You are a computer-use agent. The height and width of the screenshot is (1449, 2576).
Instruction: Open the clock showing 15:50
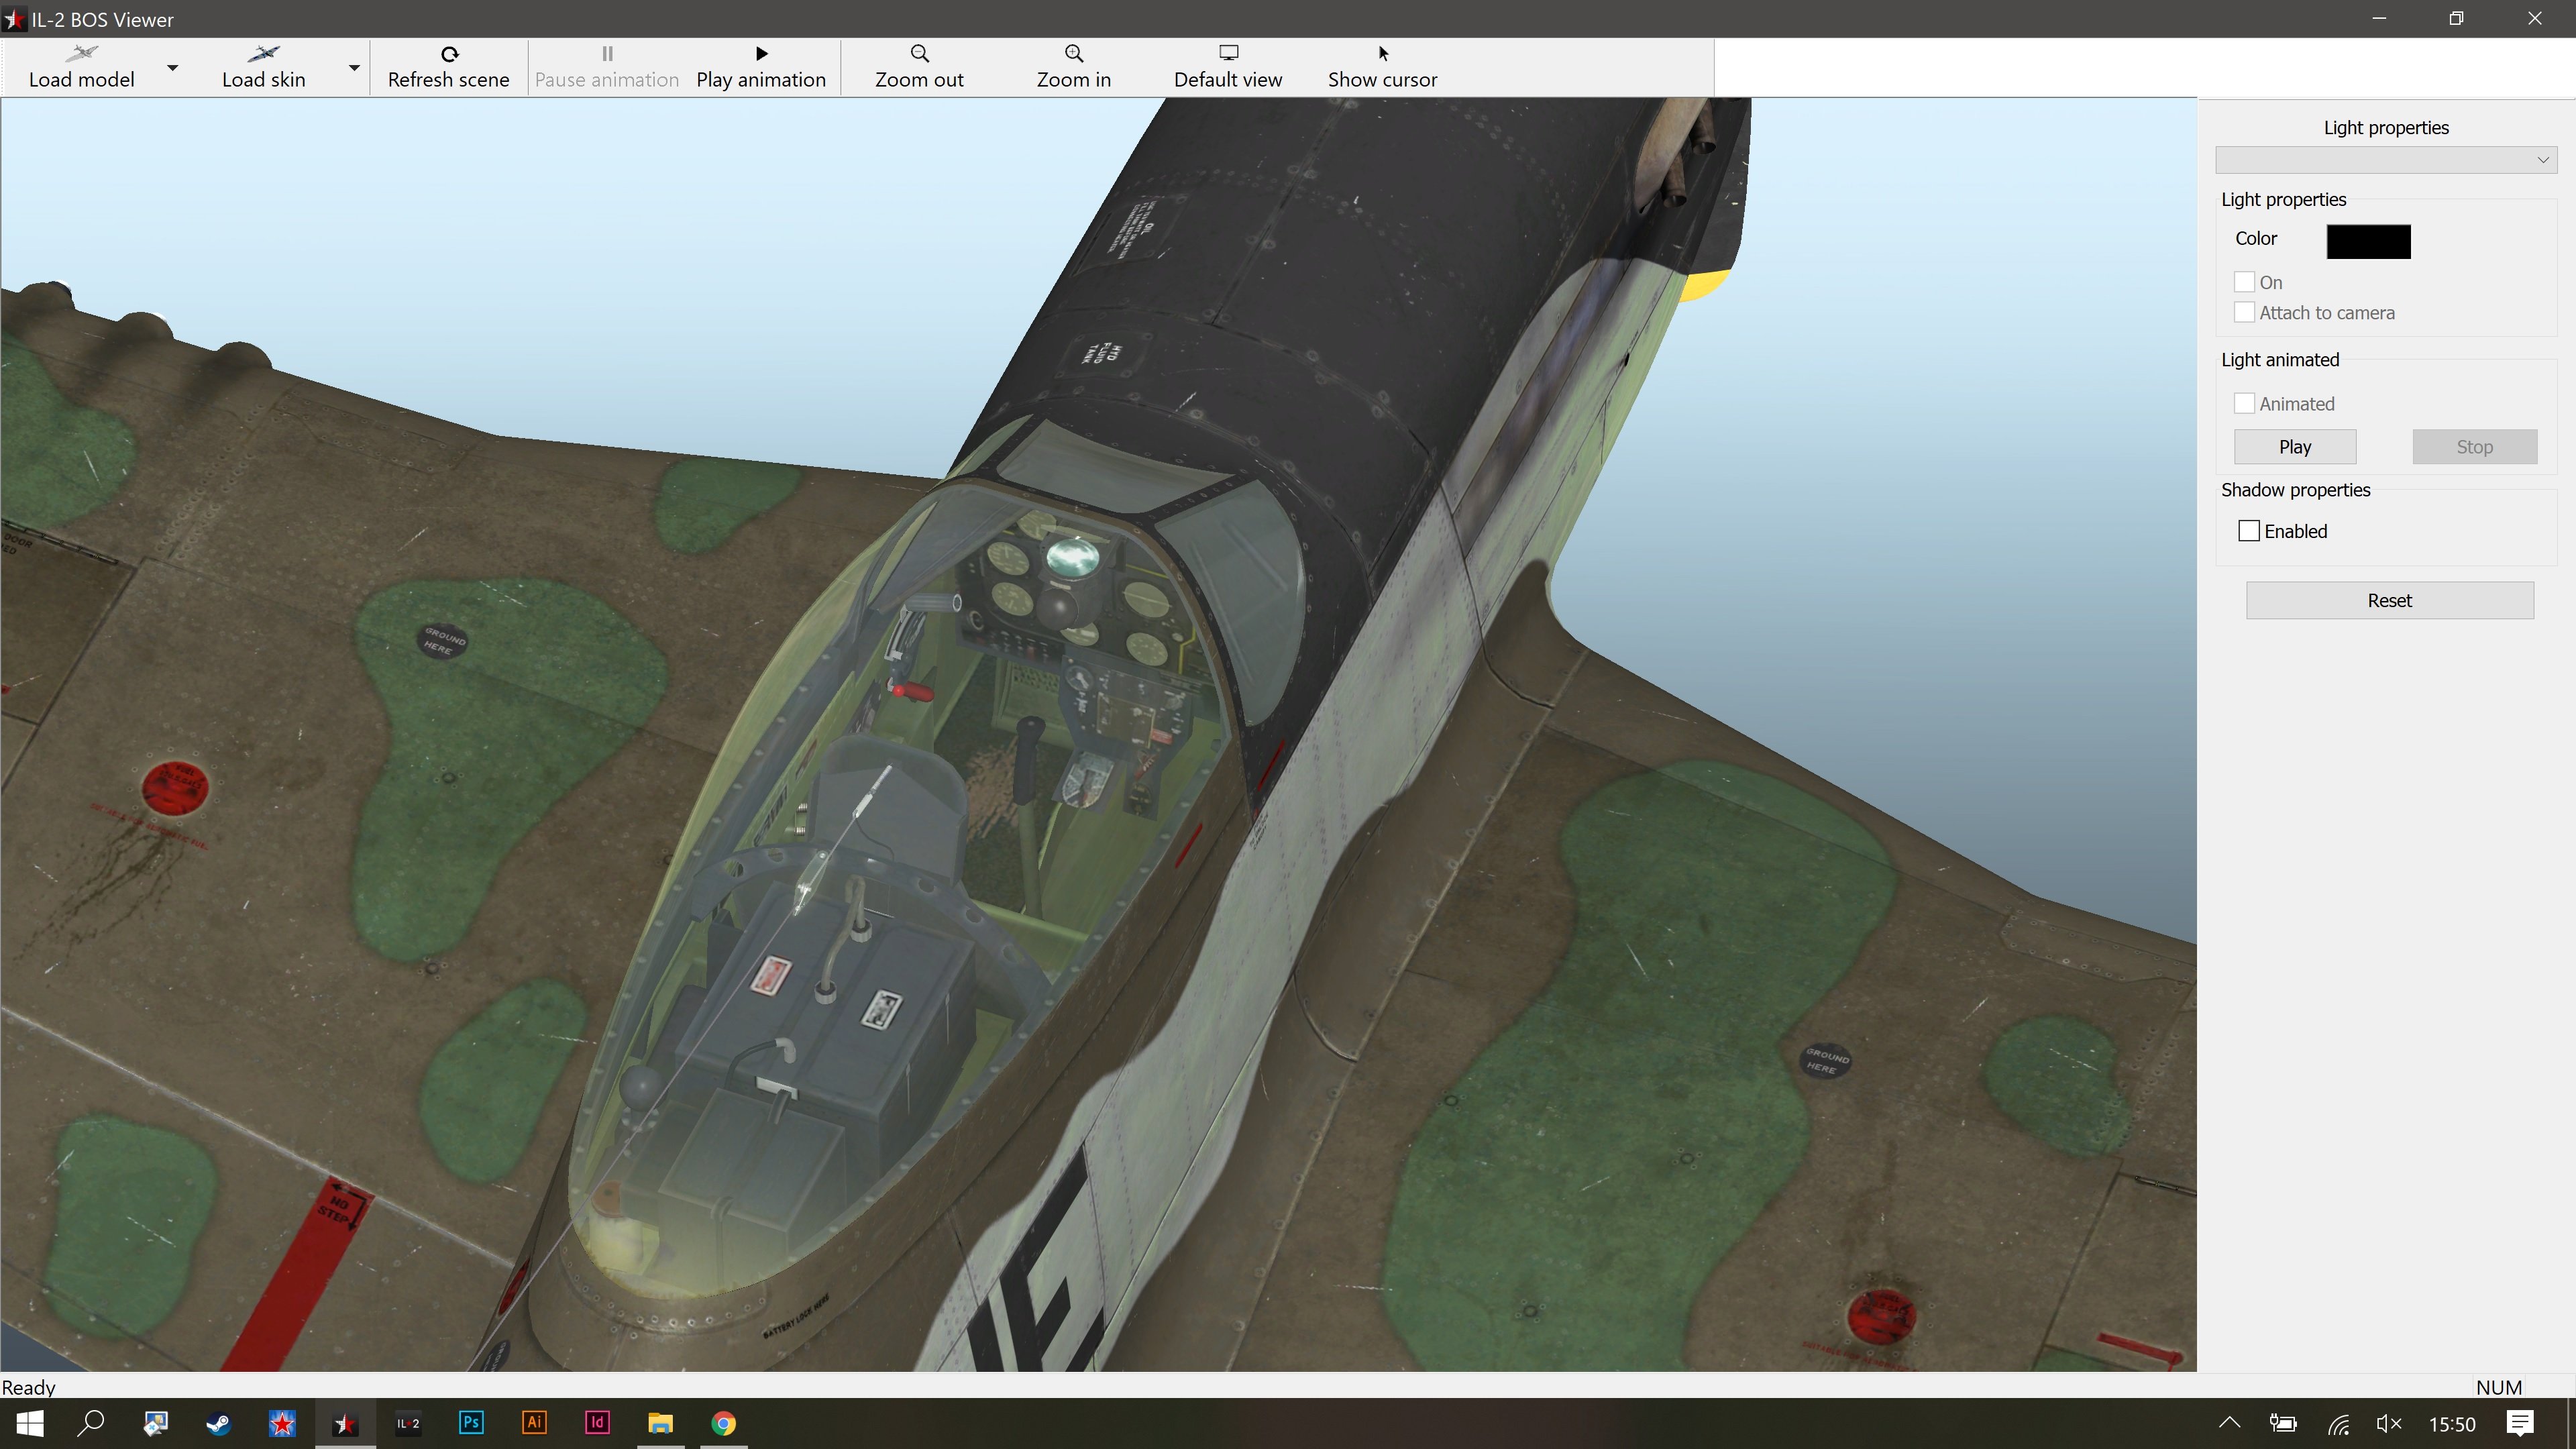pos(2452,1424)
